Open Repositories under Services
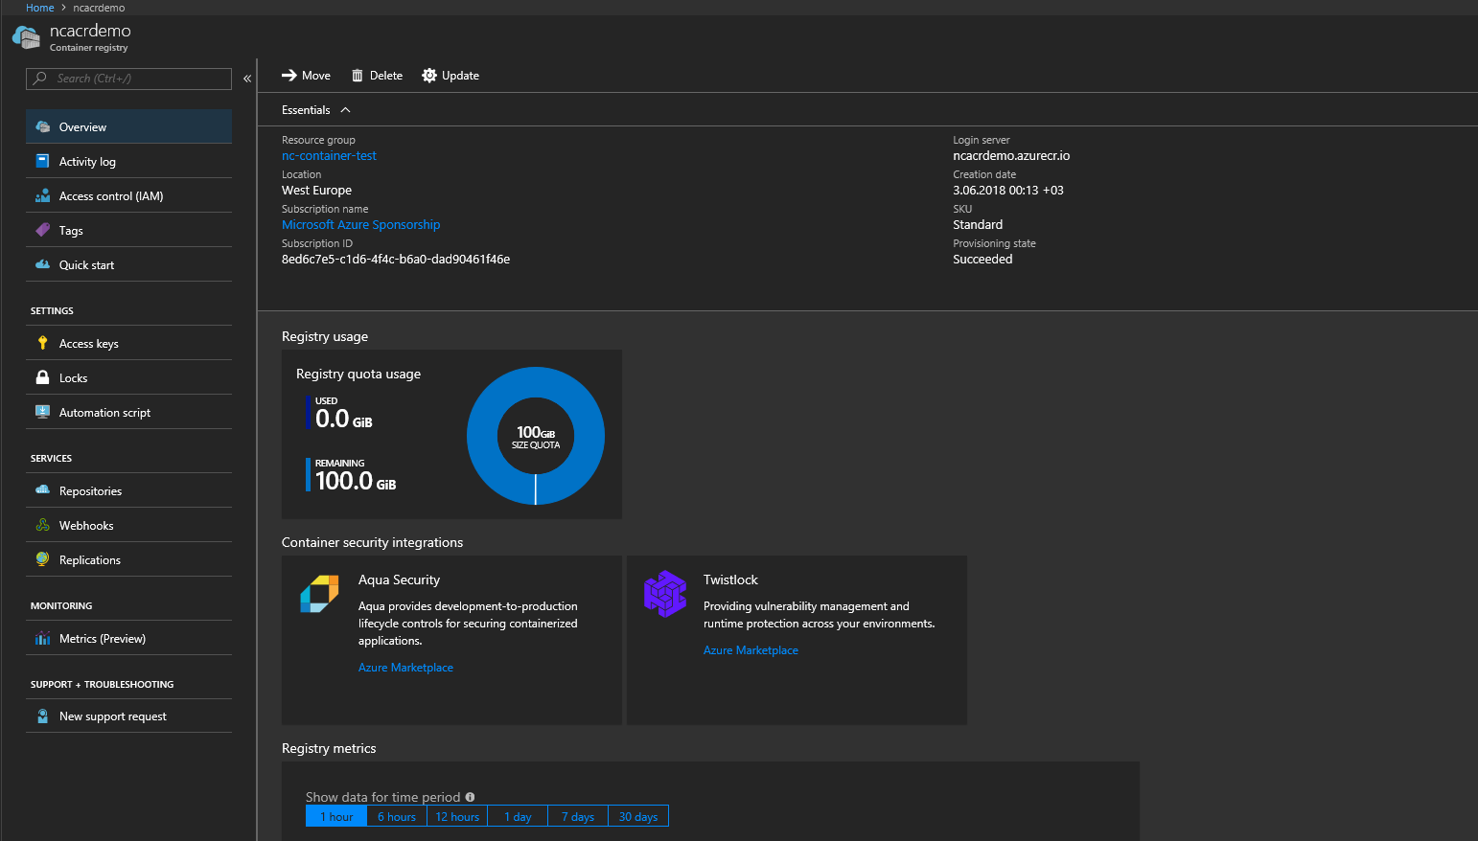This screenshot has width=1478, height=841. tap(128, 490)
